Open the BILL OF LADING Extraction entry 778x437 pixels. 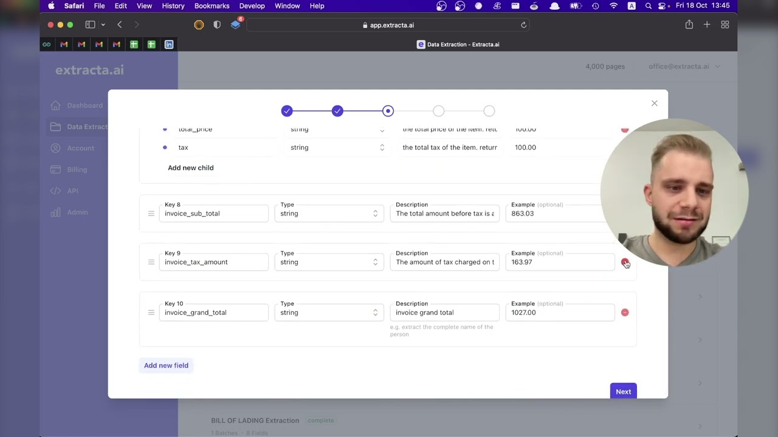(255, 421)
